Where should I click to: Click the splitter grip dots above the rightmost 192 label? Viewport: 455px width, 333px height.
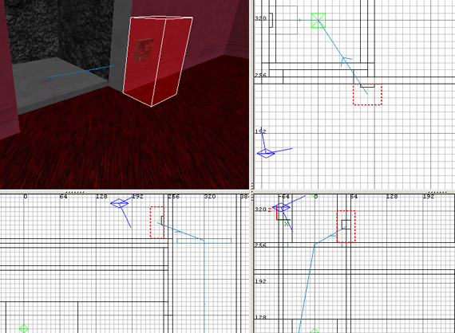[x=437, y=192]
